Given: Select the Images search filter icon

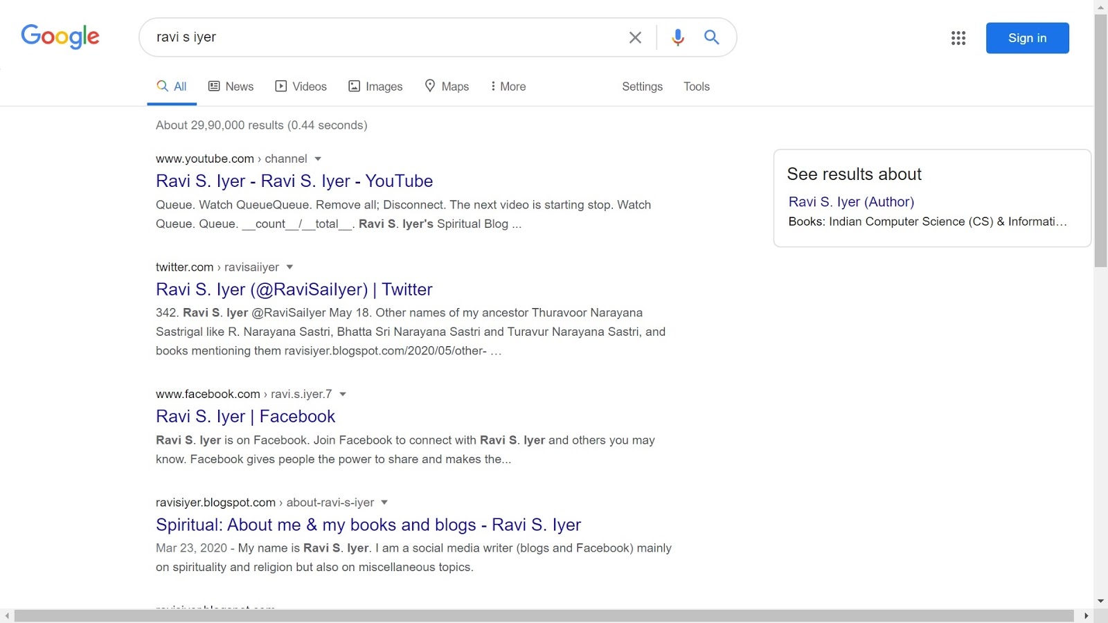Looking at the screenshot, I should click(355, 86).
